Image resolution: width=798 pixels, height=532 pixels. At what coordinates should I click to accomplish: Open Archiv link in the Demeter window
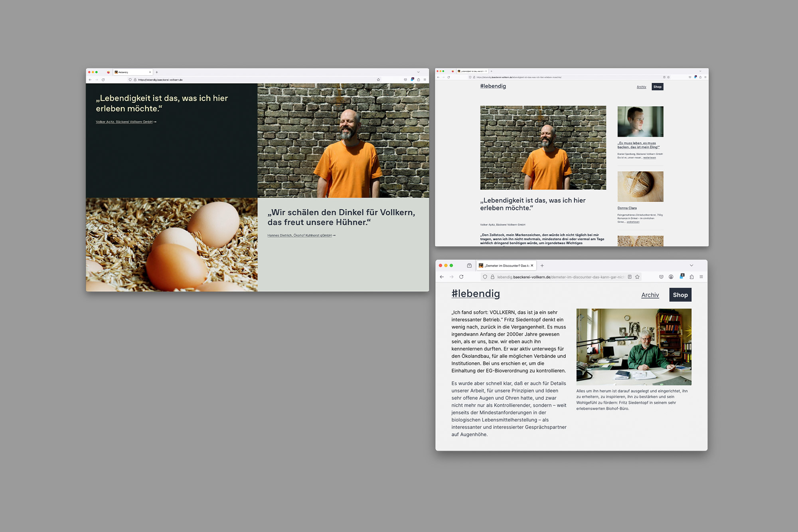pyautogui.click(x=650, y=295)
